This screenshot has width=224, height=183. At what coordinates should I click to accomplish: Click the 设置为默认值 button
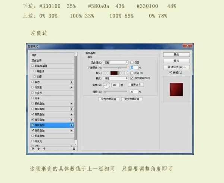tap(109, 99)
